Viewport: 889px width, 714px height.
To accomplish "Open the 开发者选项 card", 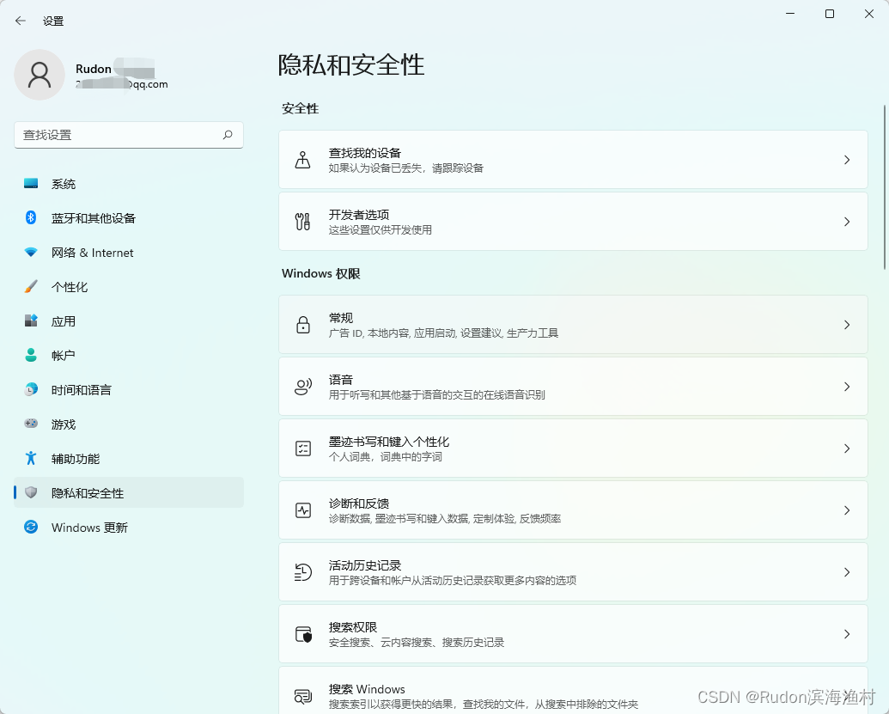I will (x=573, y=221).
